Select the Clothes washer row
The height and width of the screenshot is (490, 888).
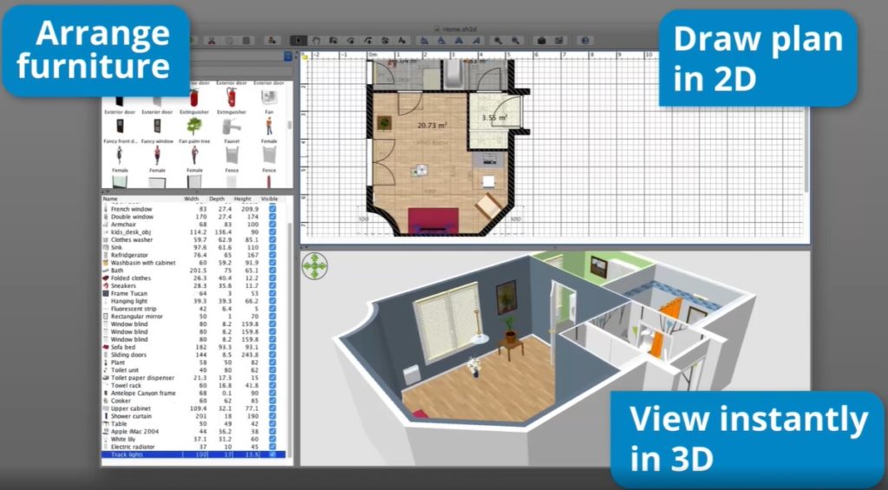click(x=193, y=239)
